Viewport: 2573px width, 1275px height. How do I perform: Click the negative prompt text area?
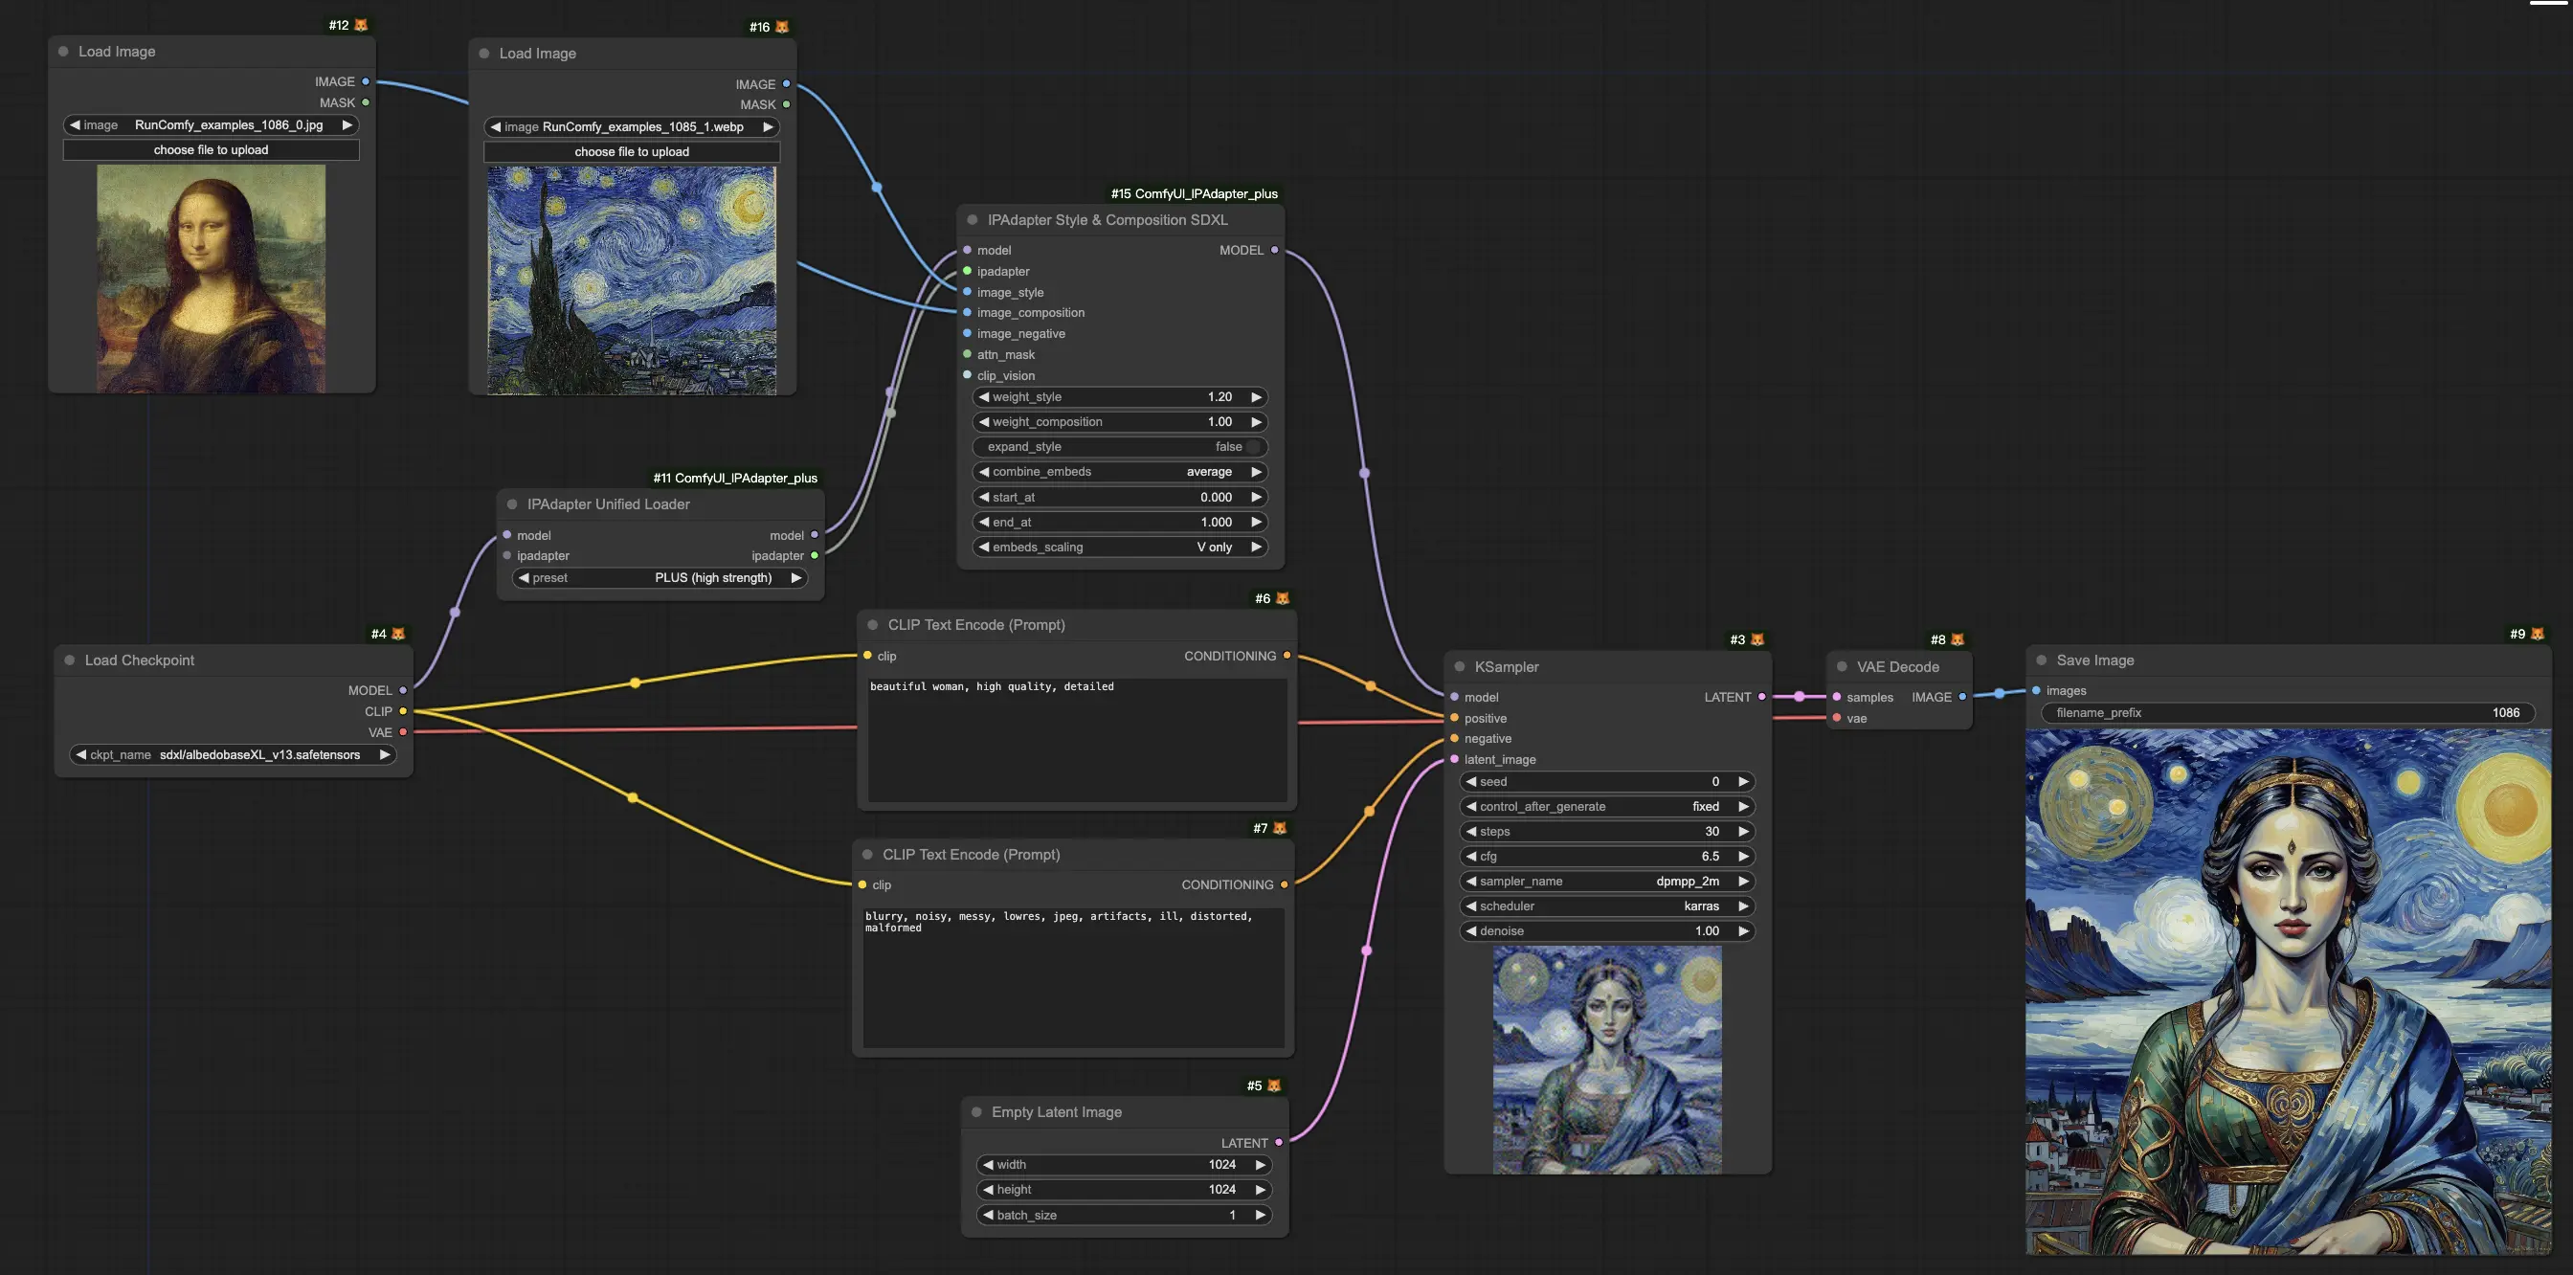(x=1074, y=976)
